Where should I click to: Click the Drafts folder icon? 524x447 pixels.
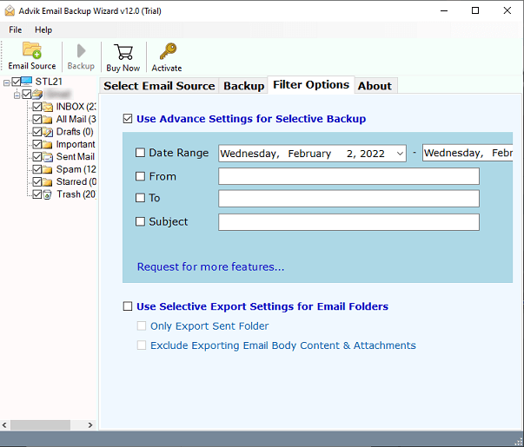[48, 132]
